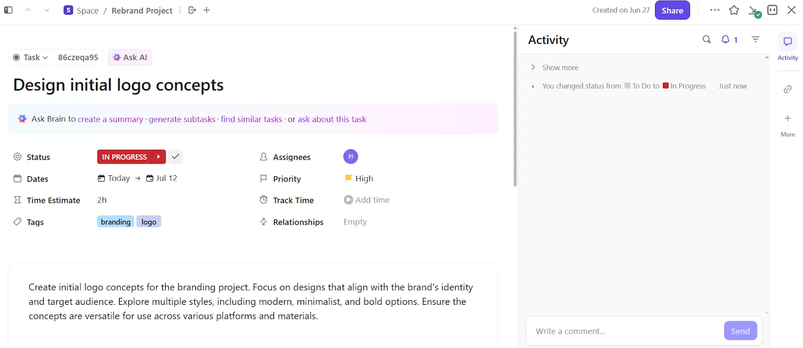Advance status using the arrow on IN PROGRESS
The width and height of the screenshot is (803, 348).
tap(159, 157)
